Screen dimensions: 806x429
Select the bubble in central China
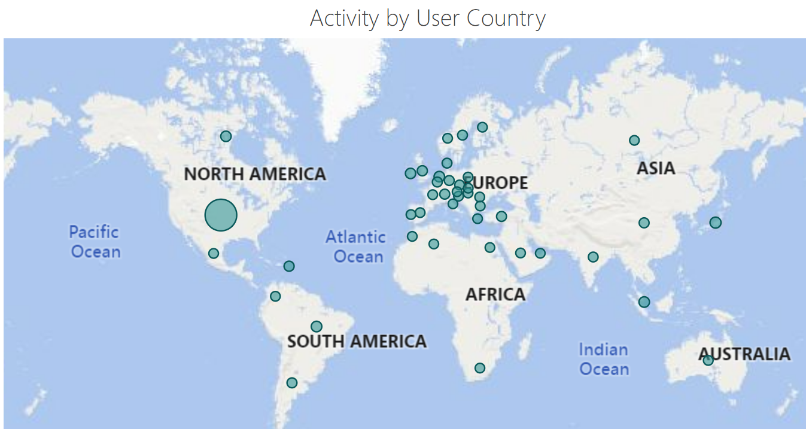[644, 223]
